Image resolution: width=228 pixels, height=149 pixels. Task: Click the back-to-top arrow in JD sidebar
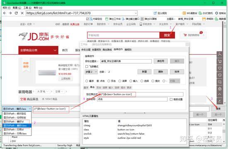point(220,94)
